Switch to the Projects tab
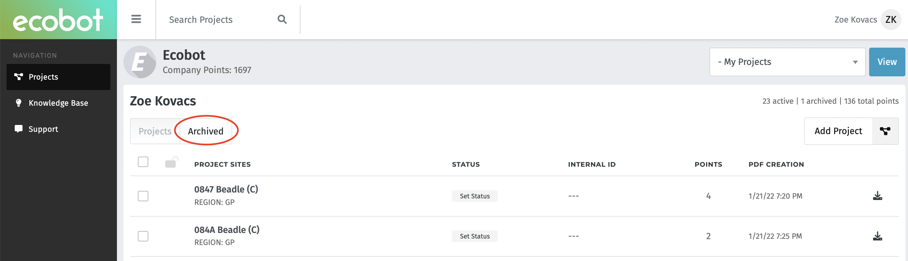The height and width of the screenshot is (261, 908). [155, 131]
